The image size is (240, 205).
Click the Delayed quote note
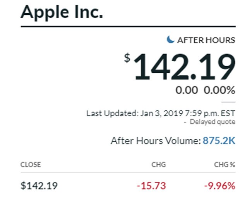point(211,122)
